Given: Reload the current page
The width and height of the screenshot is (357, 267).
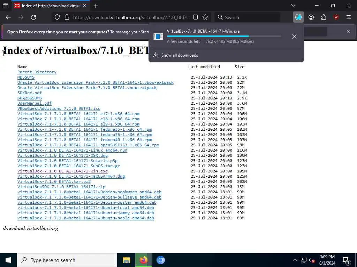Looking at the screenshot, I should 33,17.
